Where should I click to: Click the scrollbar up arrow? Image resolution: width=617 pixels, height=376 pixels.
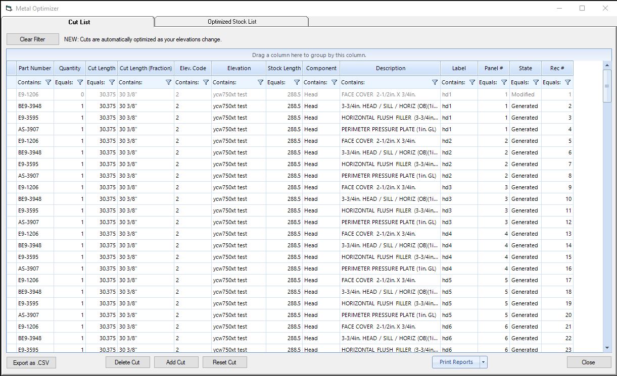pyautogui.click(x=607, y=65)
